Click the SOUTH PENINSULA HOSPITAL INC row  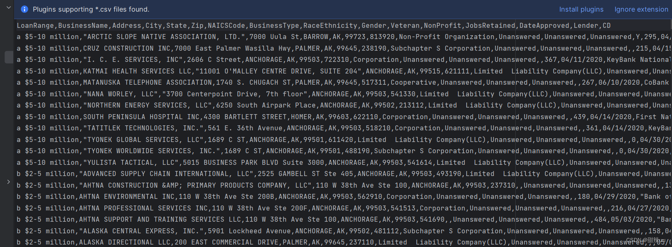tap(344, 117)
